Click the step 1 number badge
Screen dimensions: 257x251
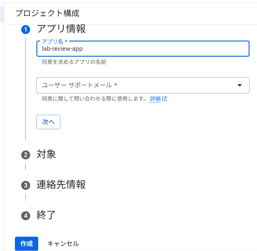pos(26,29)
